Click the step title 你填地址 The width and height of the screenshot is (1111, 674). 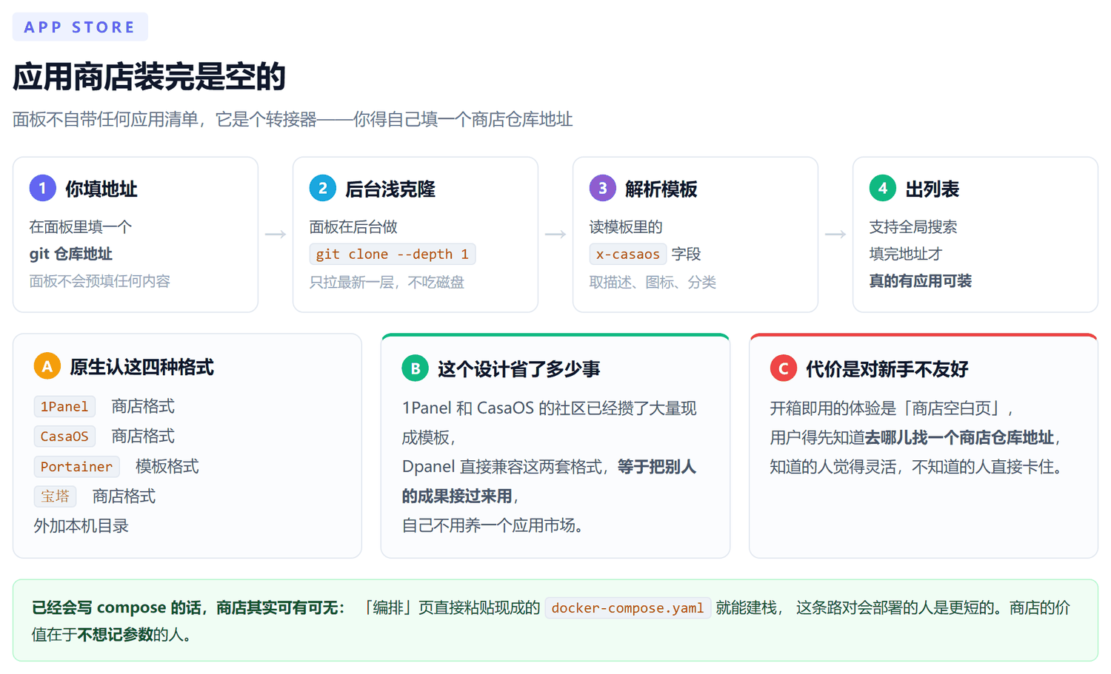click(x=101, y=189)
